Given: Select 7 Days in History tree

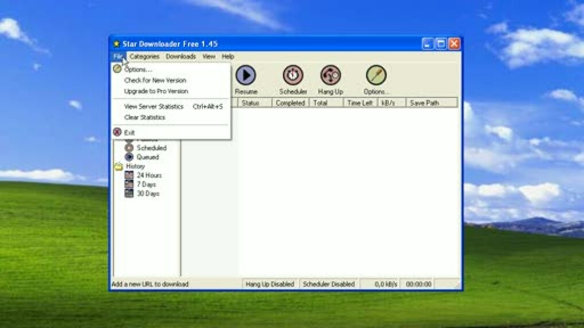Looking at the screenshot, I should pos(146,184).
